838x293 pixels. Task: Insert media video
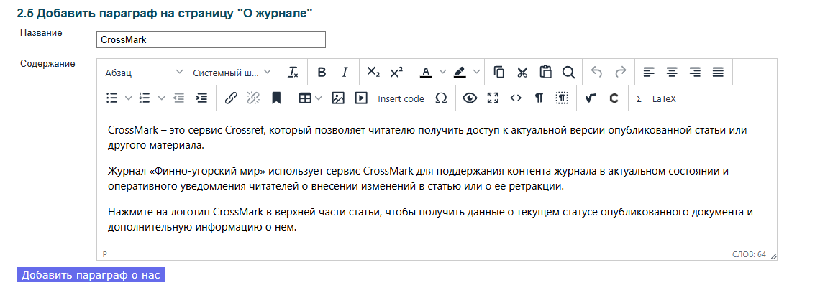(x=361, y=98)
